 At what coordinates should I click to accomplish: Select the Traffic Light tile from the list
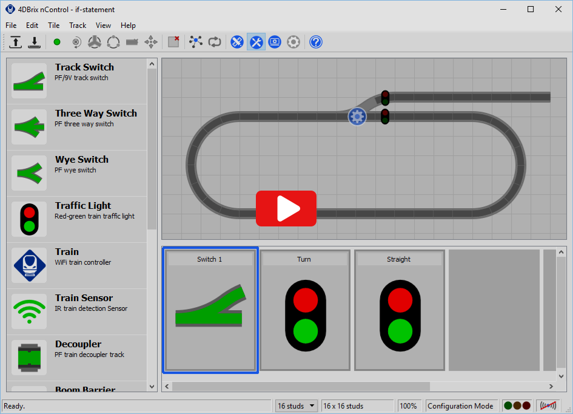pyautogui.click(x=77, y=219)
